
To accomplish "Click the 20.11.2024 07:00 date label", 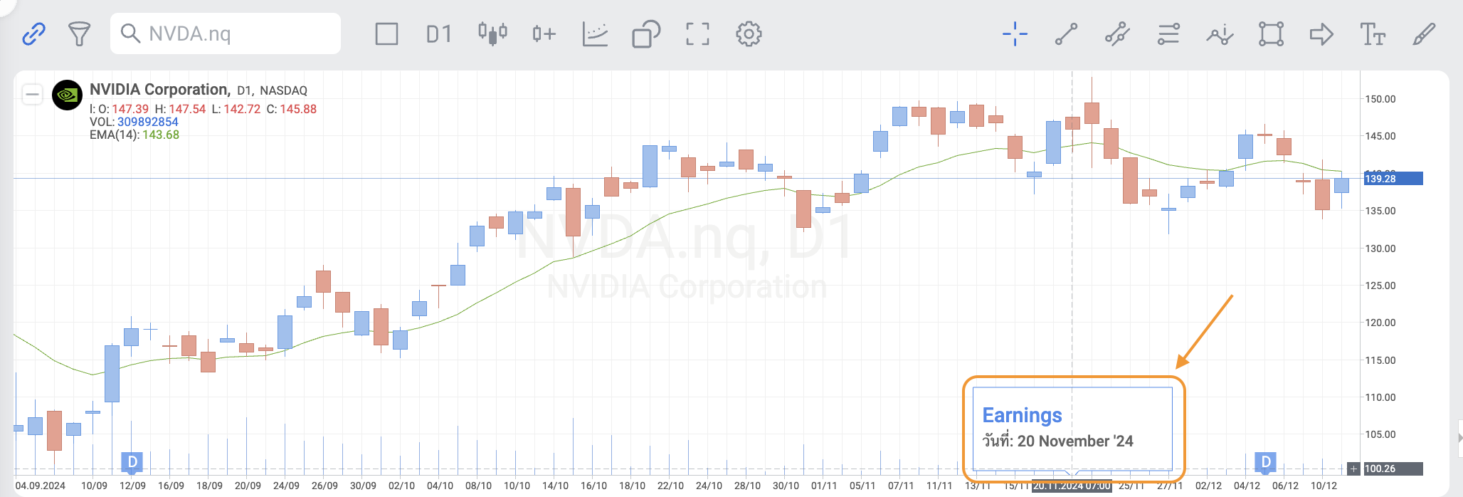I will (x=1072, y=486).
